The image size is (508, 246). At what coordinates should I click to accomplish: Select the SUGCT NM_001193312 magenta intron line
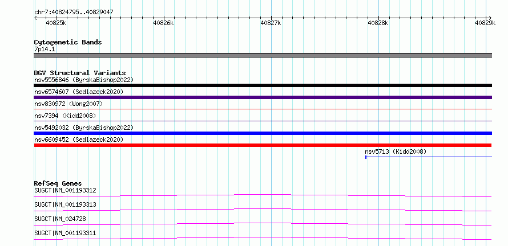tap(263, 195)
